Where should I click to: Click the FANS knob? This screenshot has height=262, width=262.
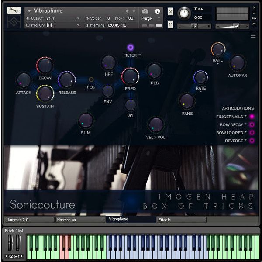[187, 101]
